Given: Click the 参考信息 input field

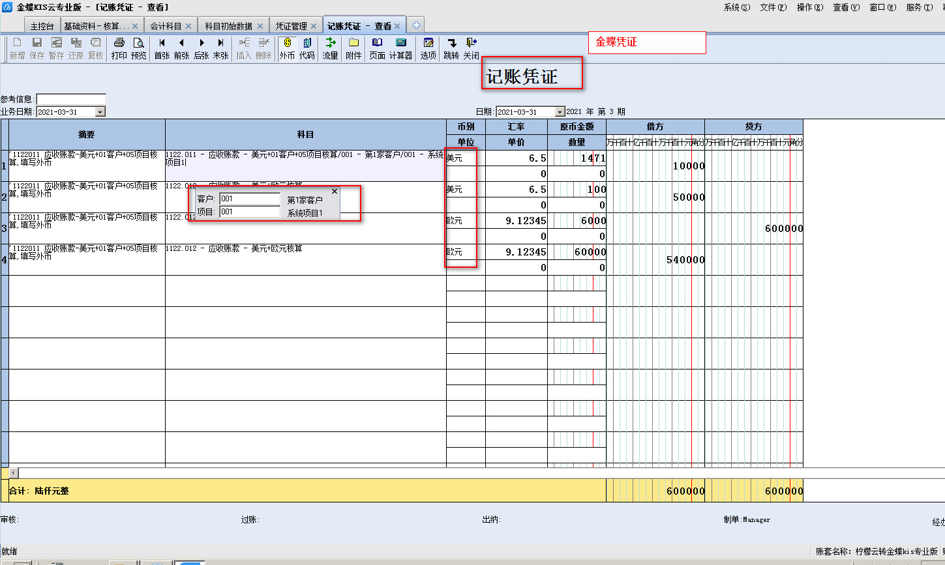Looking at the screenshot, I should coord(71,99).
